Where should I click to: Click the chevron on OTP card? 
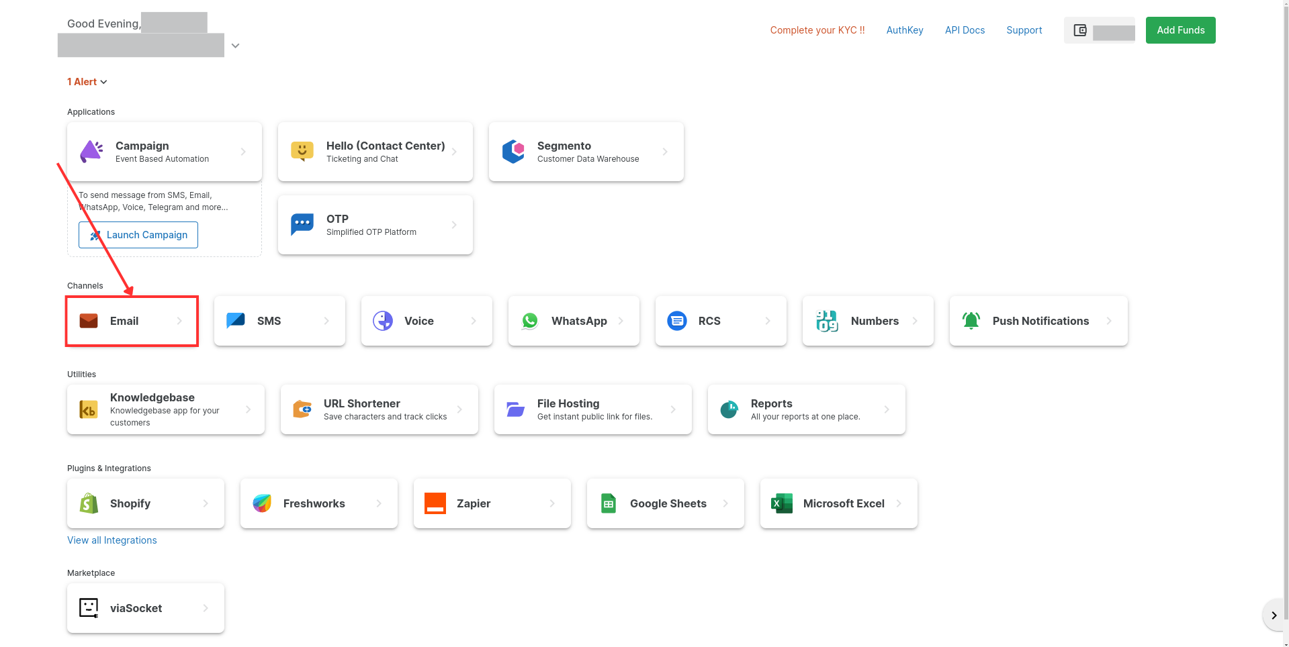click(x=454, y=225)
